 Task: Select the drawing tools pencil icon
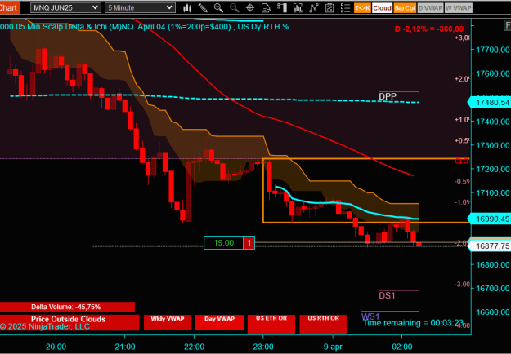click(x=203, y=8)
